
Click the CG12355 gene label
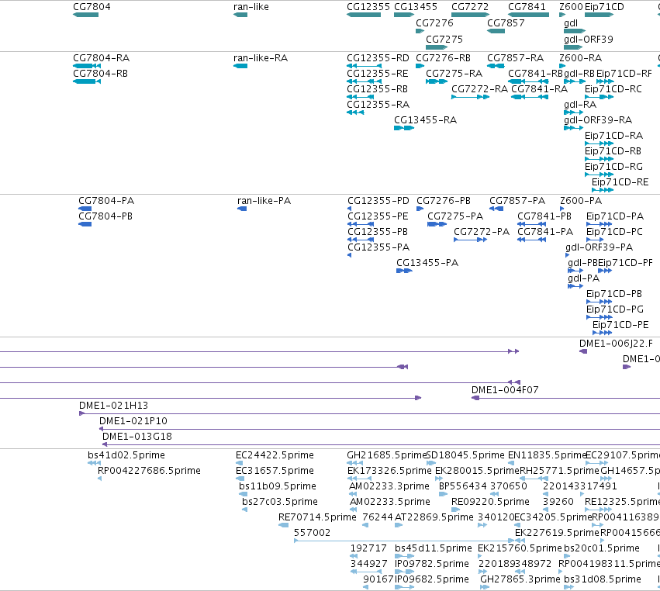pos(368,7)
